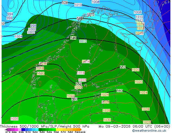Screen dimensions: 172x133
Task: Click the blue 1012 label just below 544
Action: coord(83,41)
